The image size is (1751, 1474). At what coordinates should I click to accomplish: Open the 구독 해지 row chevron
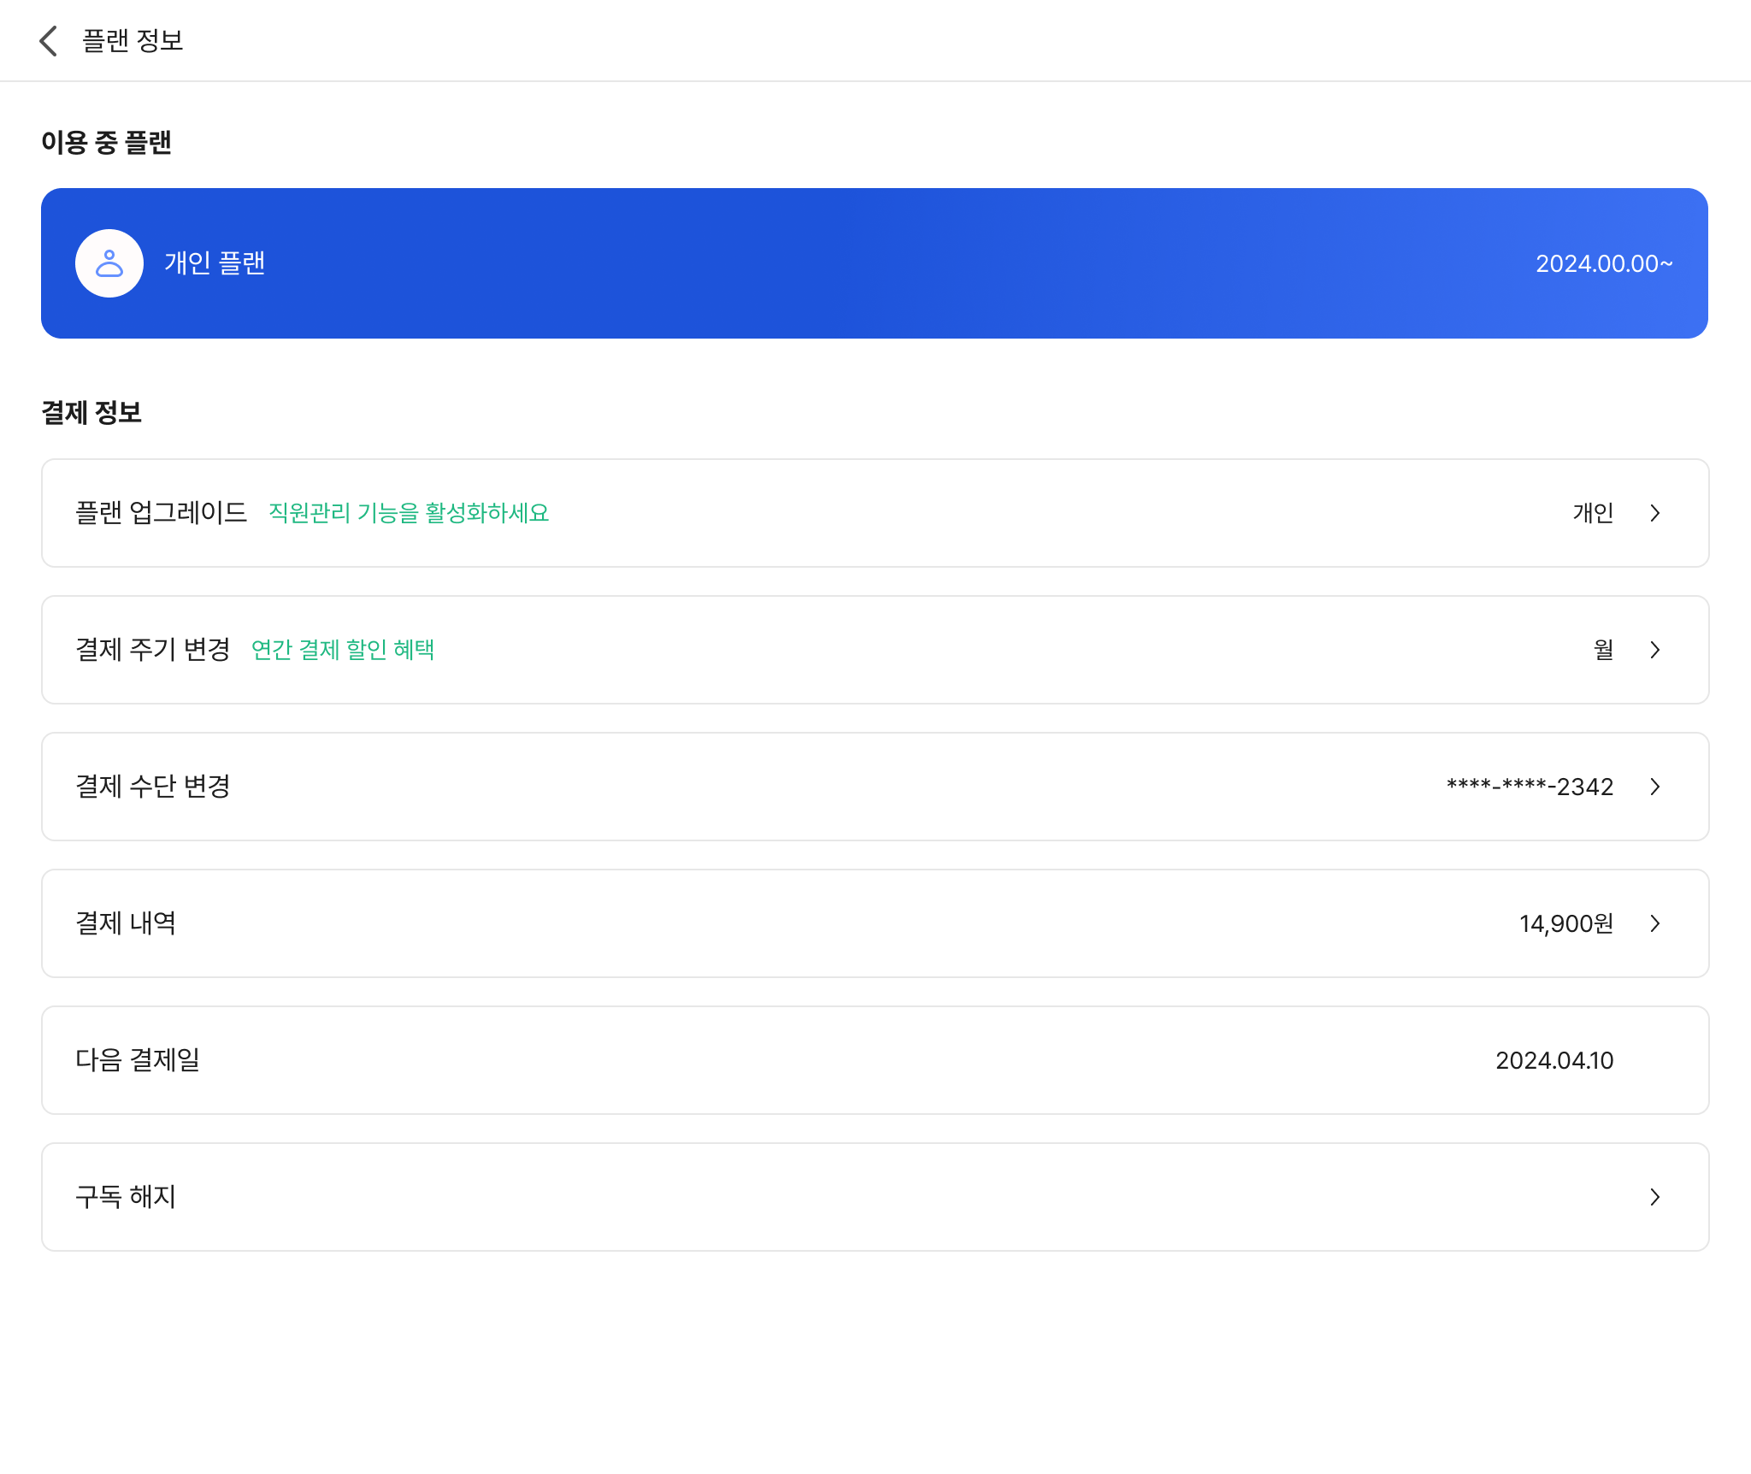tap(1655, 1197)
